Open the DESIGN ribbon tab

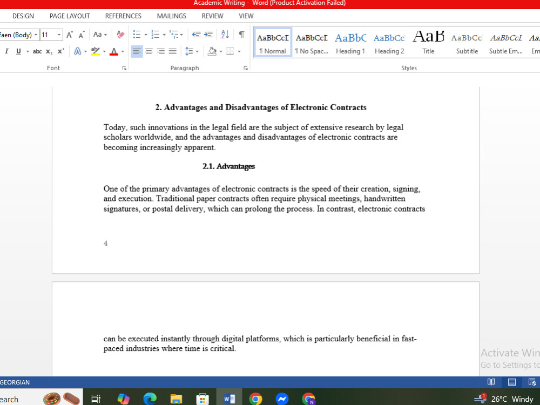tap(23, 16)
